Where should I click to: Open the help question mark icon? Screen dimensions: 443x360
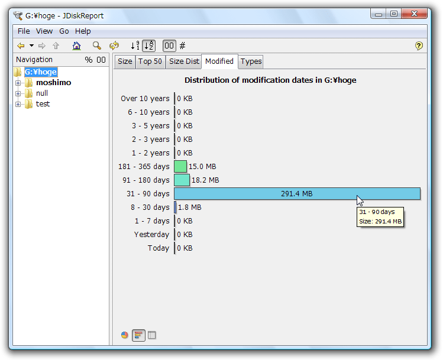click(419, 46)
